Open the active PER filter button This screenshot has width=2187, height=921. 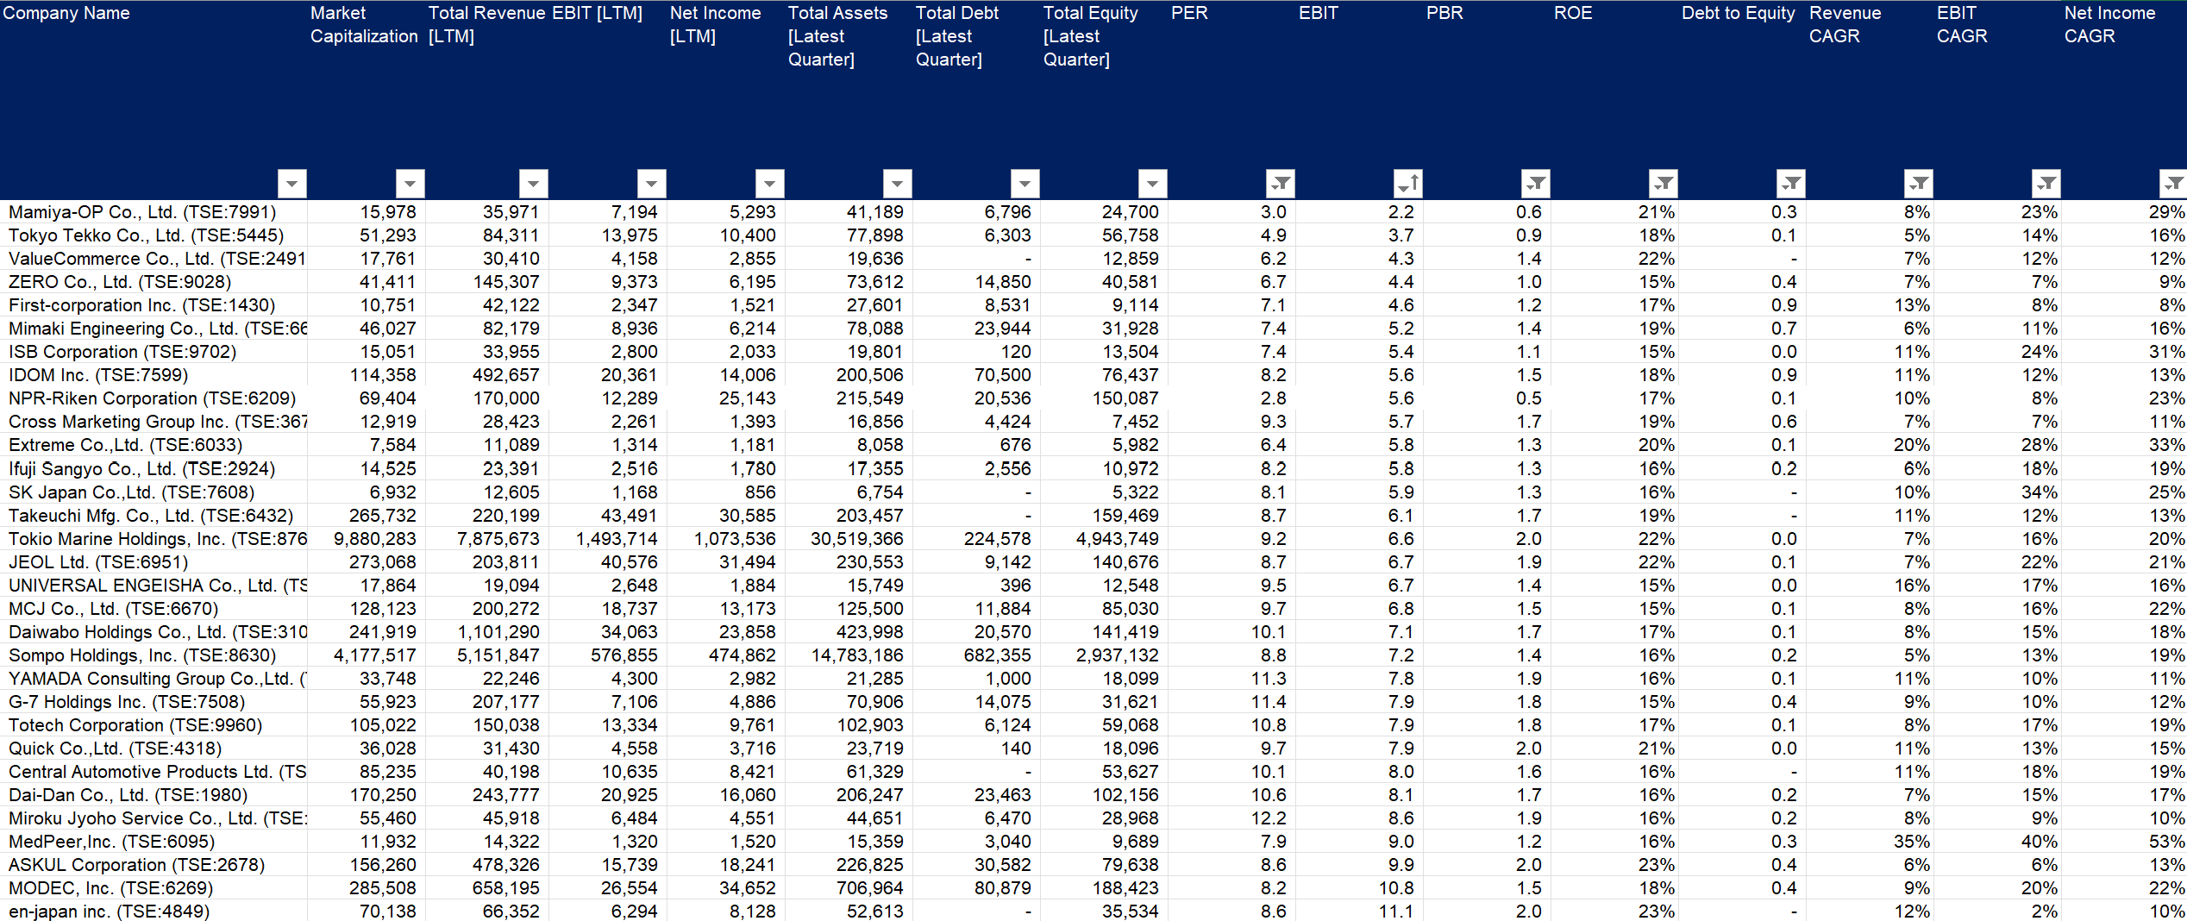tap(1281, 184)
